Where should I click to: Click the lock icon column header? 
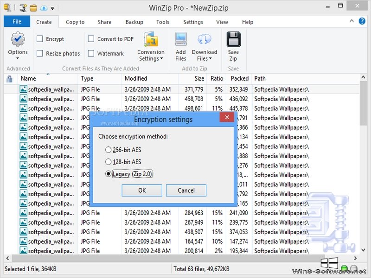9,78
